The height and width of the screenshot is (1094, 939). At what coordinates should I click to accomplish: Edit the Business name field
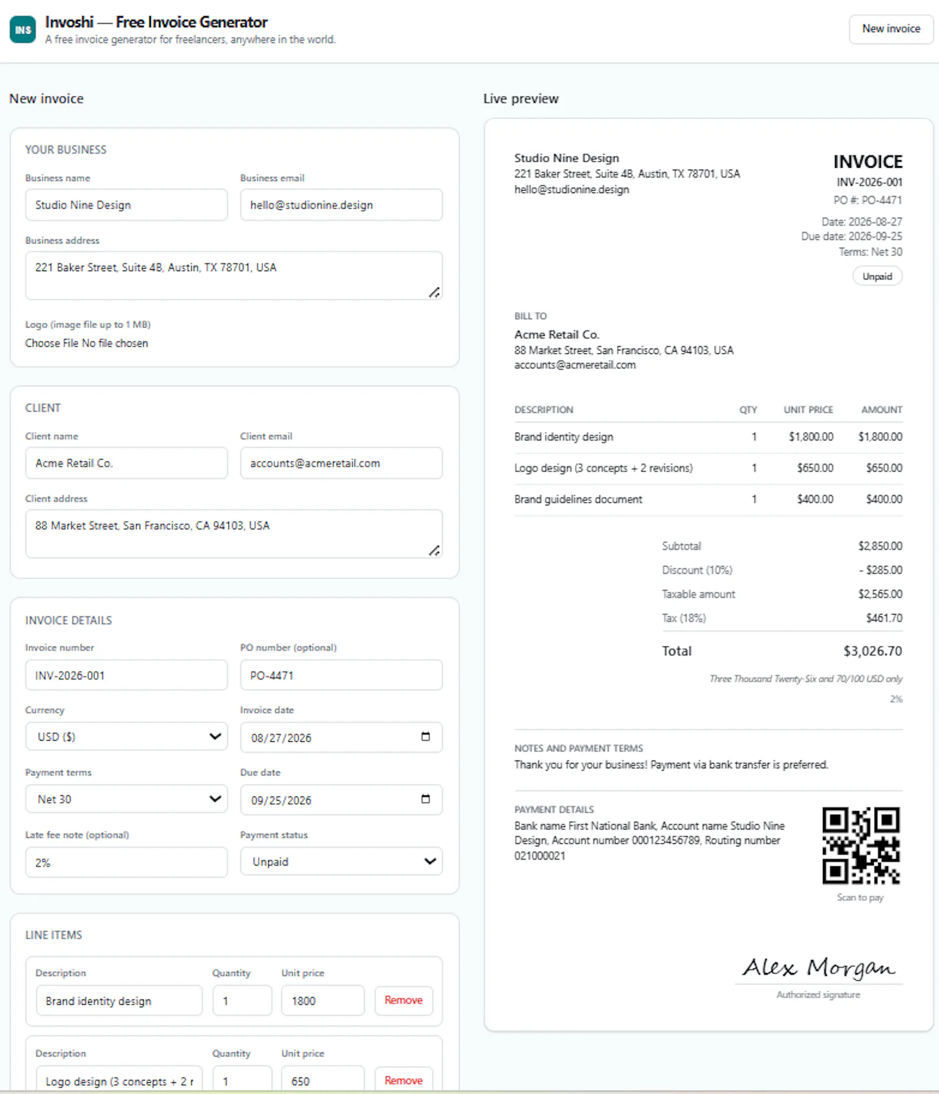127,205
